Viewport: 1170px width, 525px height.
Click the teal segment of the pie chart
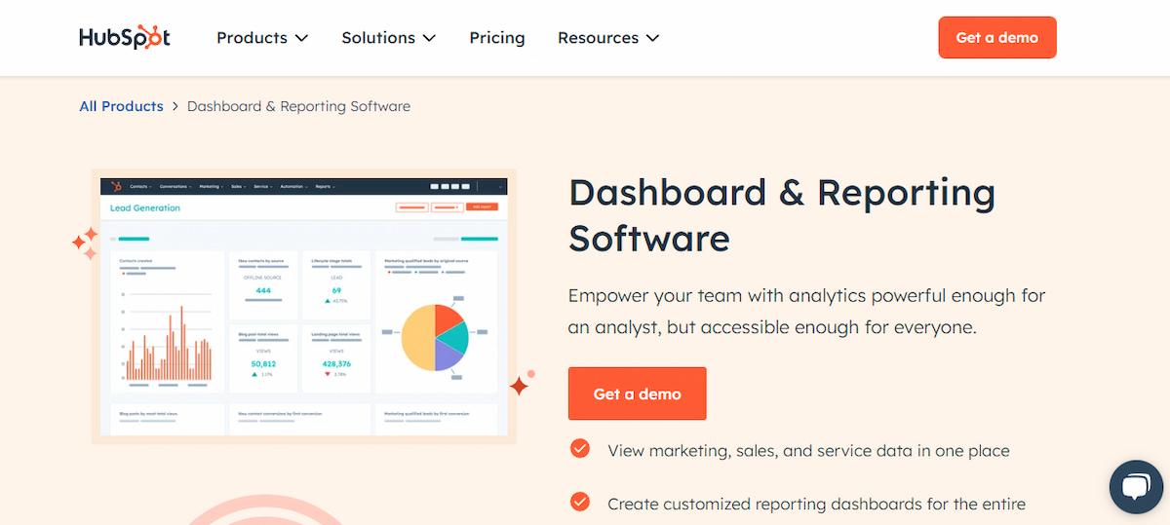point(454,336)
